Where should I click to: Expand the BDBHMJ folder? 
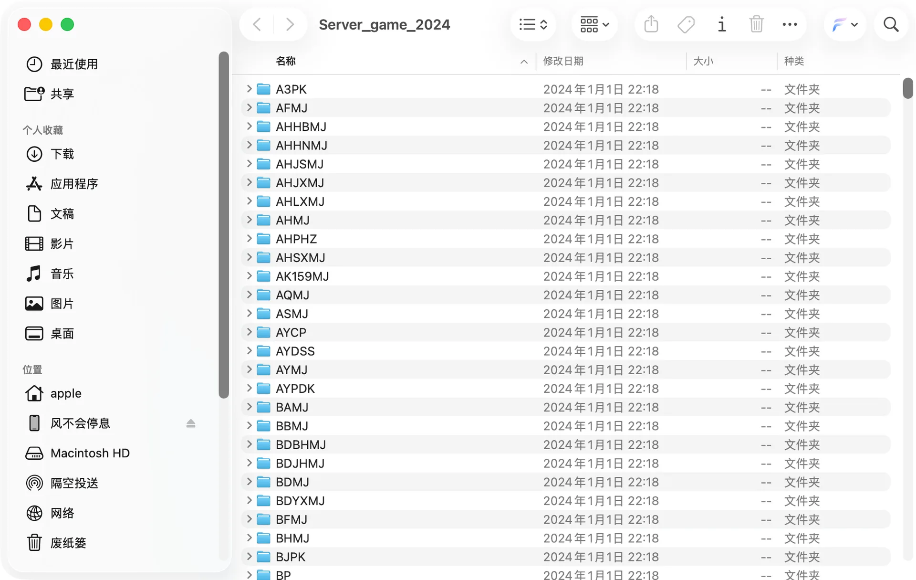point(249,444)
